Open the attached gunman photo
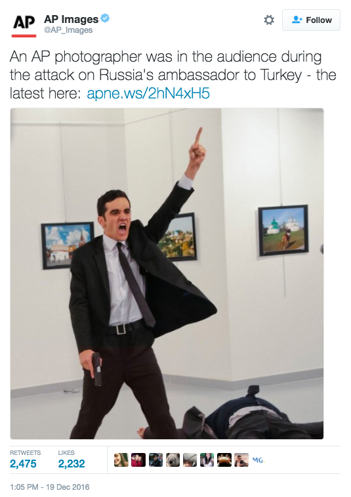The width and height of the screenshot is (351, 497). point(167,274)
